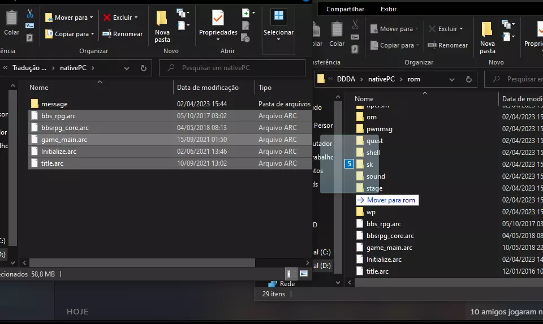Open Mover para dropdown in rom window
543x324 pixels.
[x=417, y=29]
